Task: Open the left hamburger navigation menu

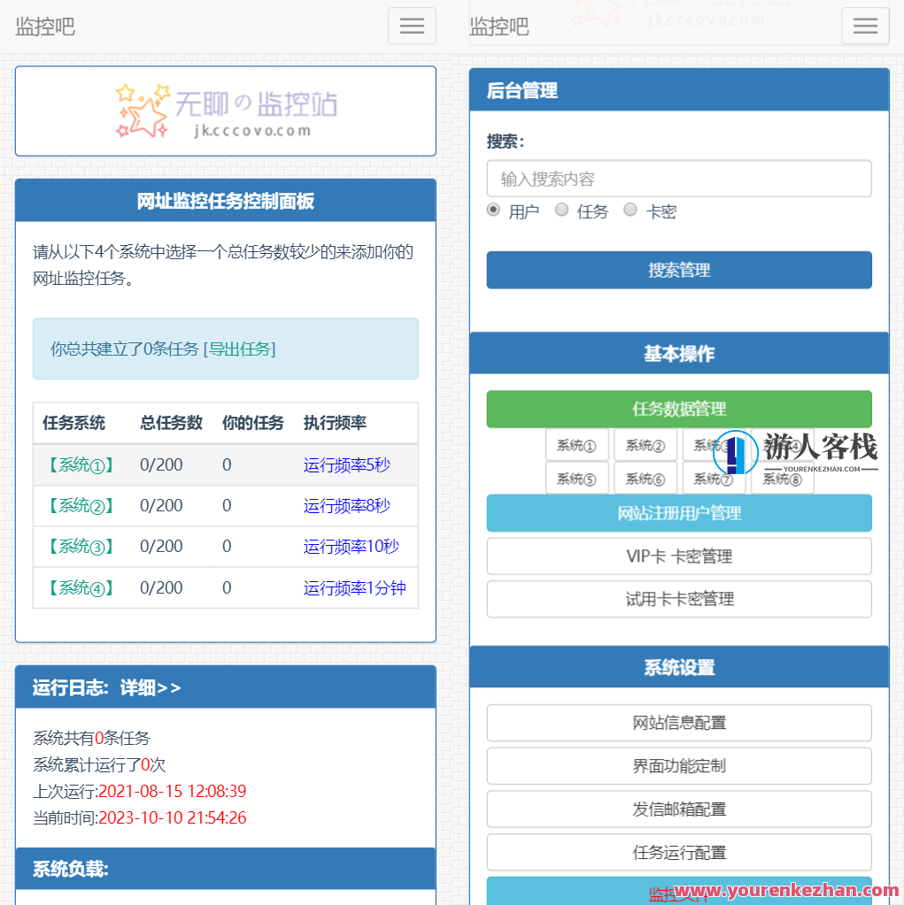Action: click(411, 26)
